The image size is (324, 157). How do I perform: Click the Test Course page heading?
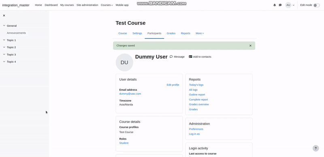[130, 23]
